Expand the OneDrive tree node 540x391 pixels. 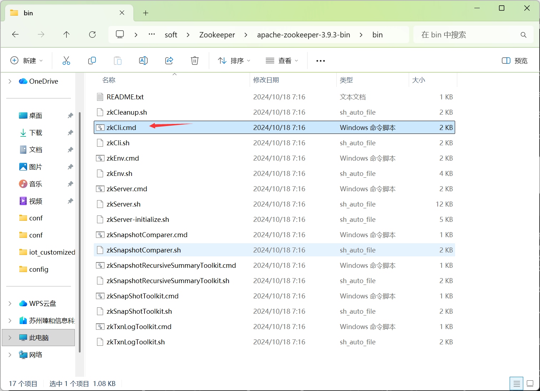click(x=10, y=82)
